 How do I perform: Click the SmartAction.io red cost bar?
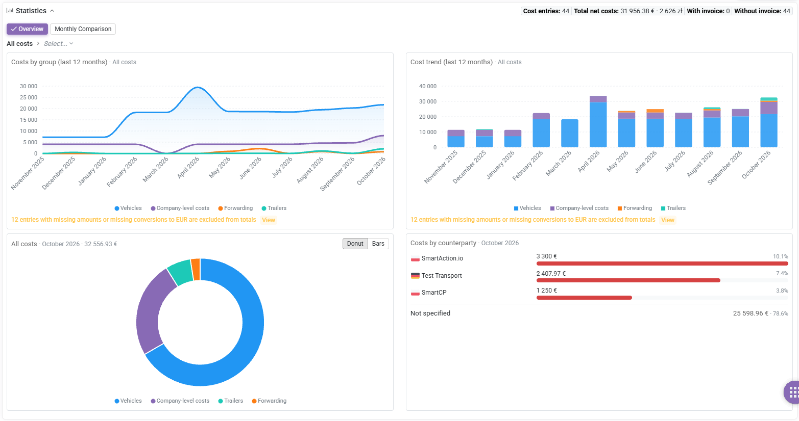click(x=662, y=264)
